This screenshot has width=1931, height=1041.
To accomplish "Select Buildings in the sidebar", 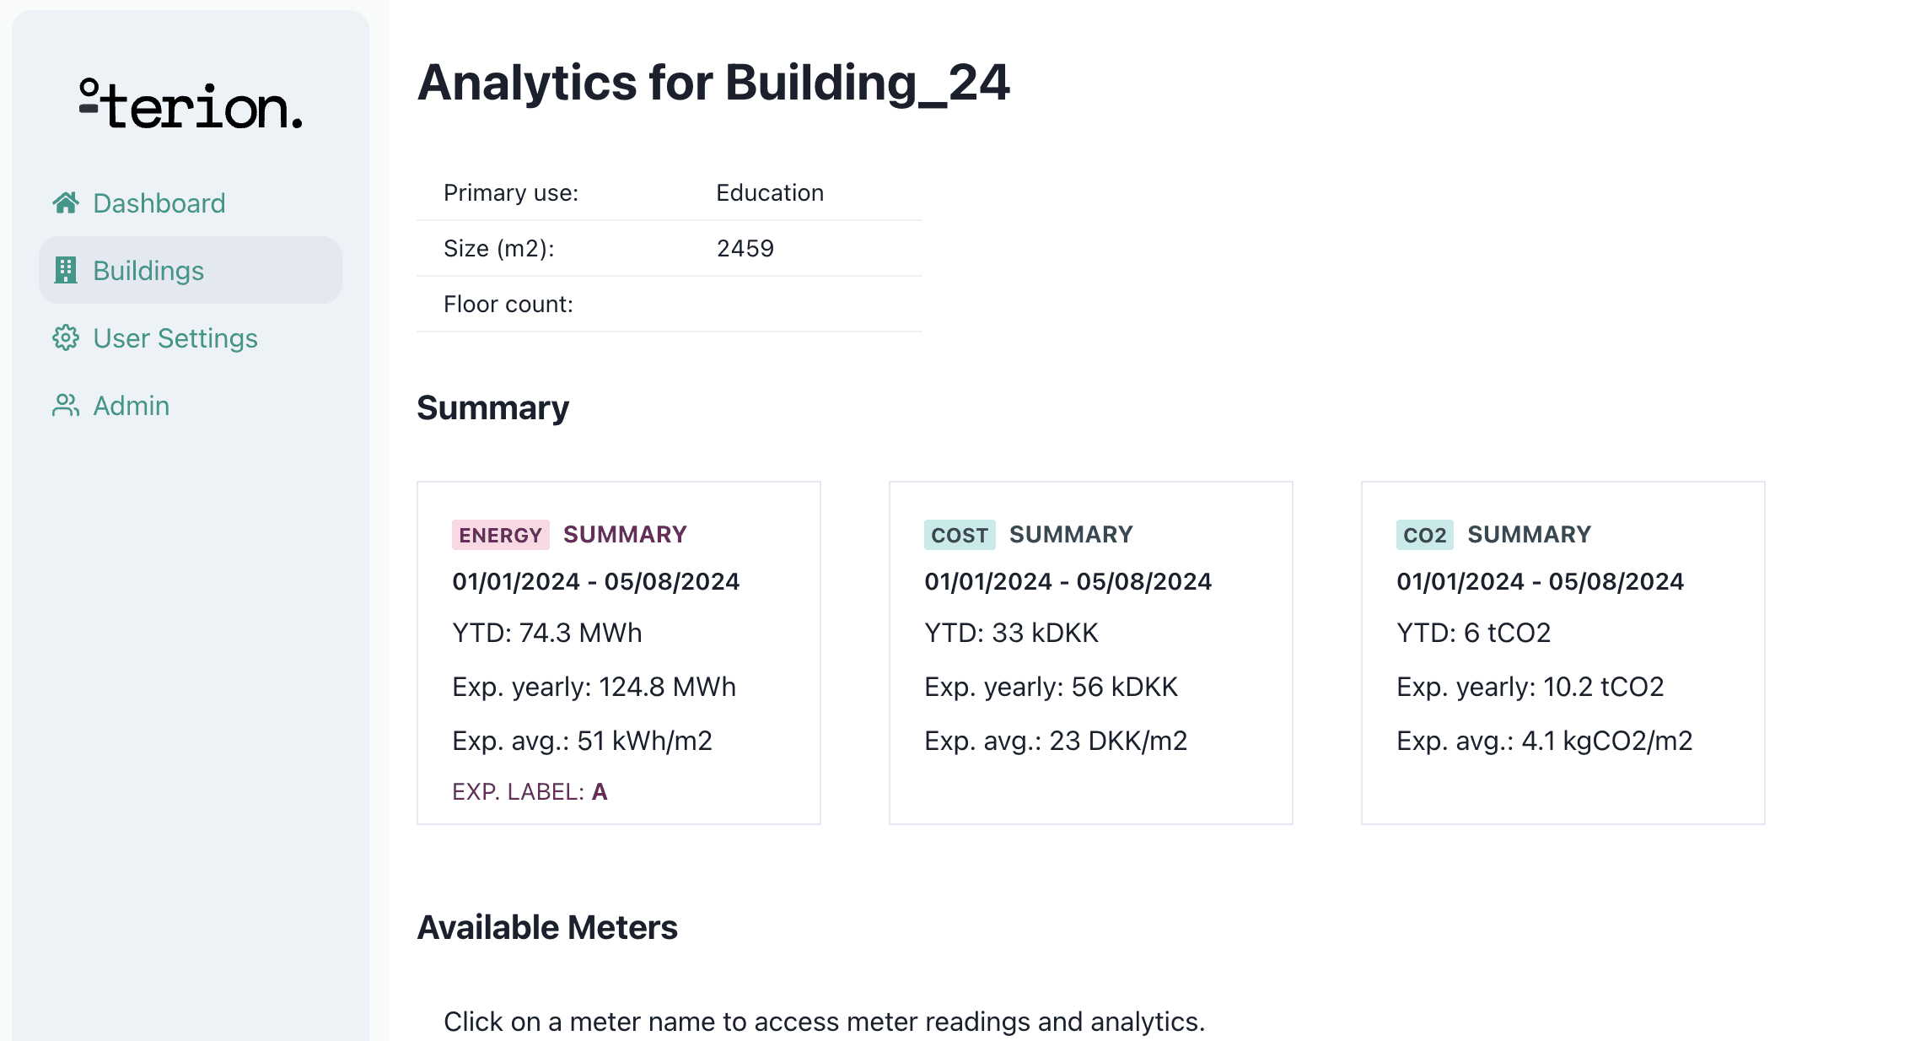I will [191, 270].
